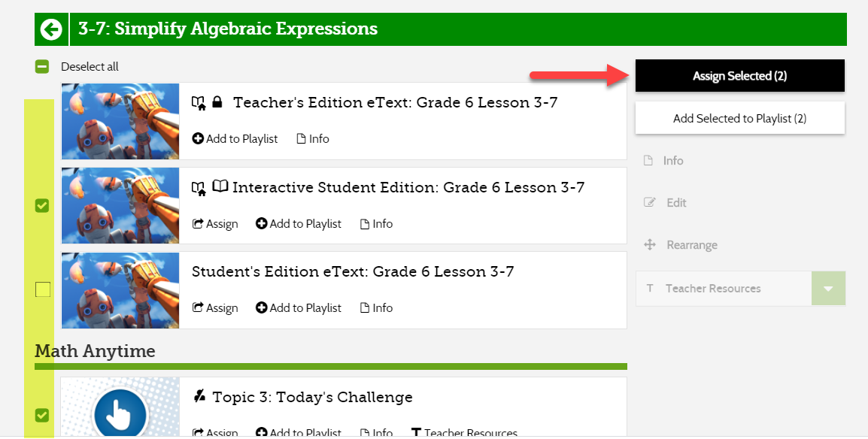Add Student's Edition eText to playlist
The image size is (868, 439).
(x=299, y=308)
